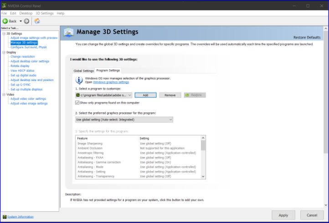Open Set up G-SYNC
The width and height of the screenshot is (329, 223).
21,85
